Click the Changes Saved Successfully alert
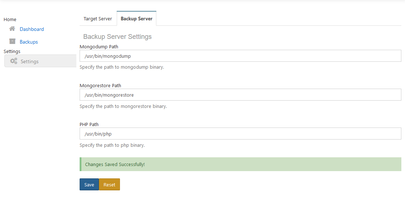Screen dimensions: 405x202 coord(240,164)
